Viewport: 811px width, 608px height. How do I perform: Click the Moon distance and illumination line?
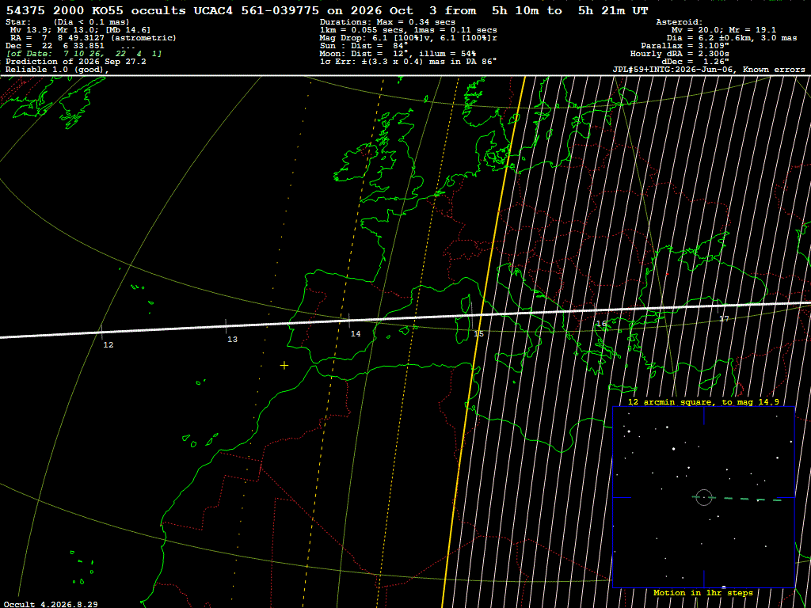tap(398, 53)
